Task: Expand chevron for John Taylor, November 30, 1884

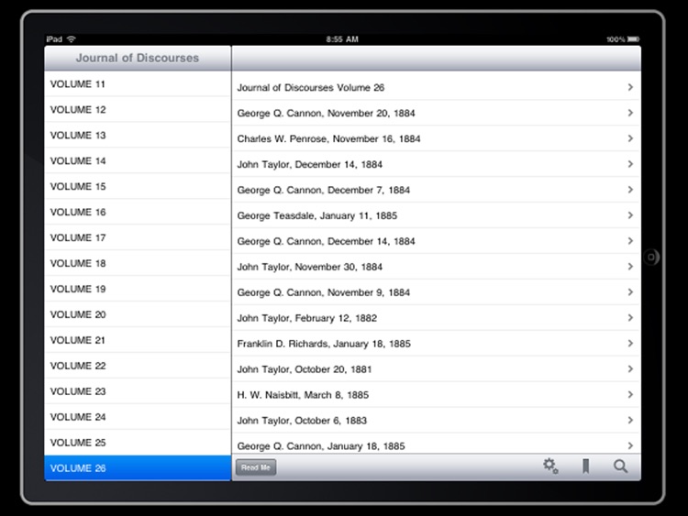Action: (x=630, y=267)
